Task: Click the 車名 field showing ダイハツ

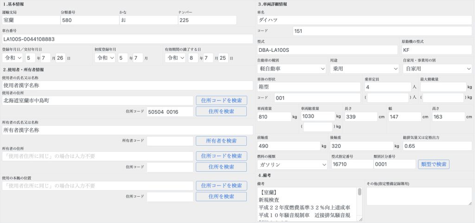Action: 365,20
